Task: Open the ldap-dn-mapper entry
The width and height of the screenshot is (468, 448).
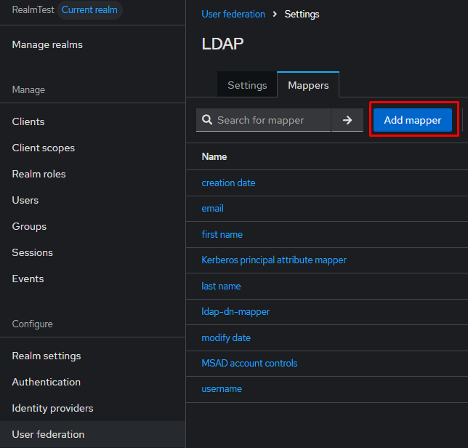Action: click(x=235, y=311)
